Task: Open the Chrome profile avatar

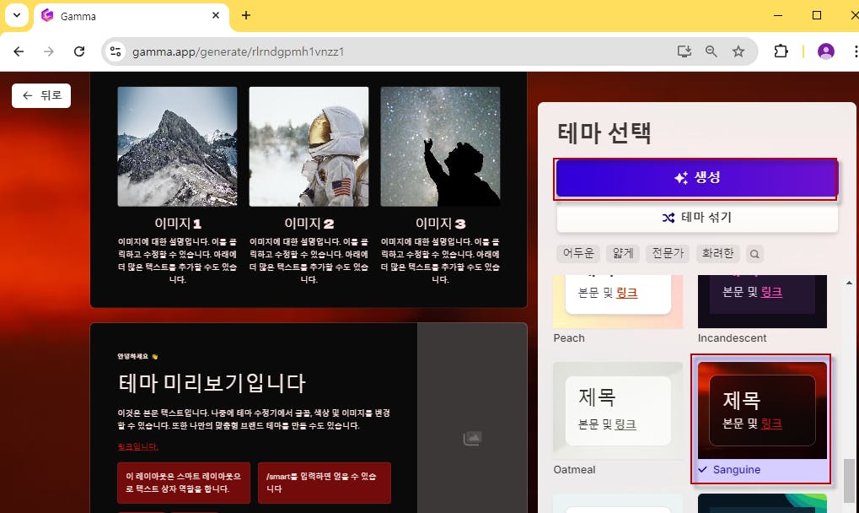Action: (x=825, y=51)
